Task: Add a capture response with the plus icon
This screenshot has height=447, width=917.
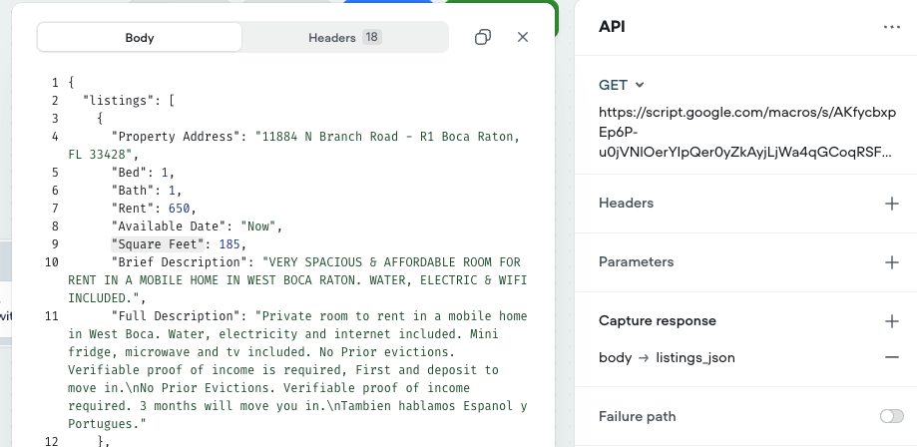Action: pos(891,321)
